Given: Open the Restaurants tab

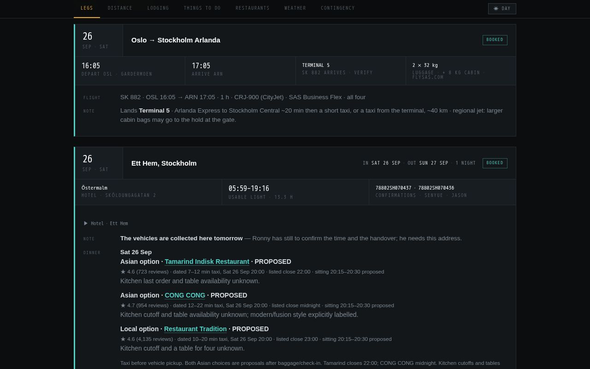Looking at the screenshot, I should pos(253,8).
